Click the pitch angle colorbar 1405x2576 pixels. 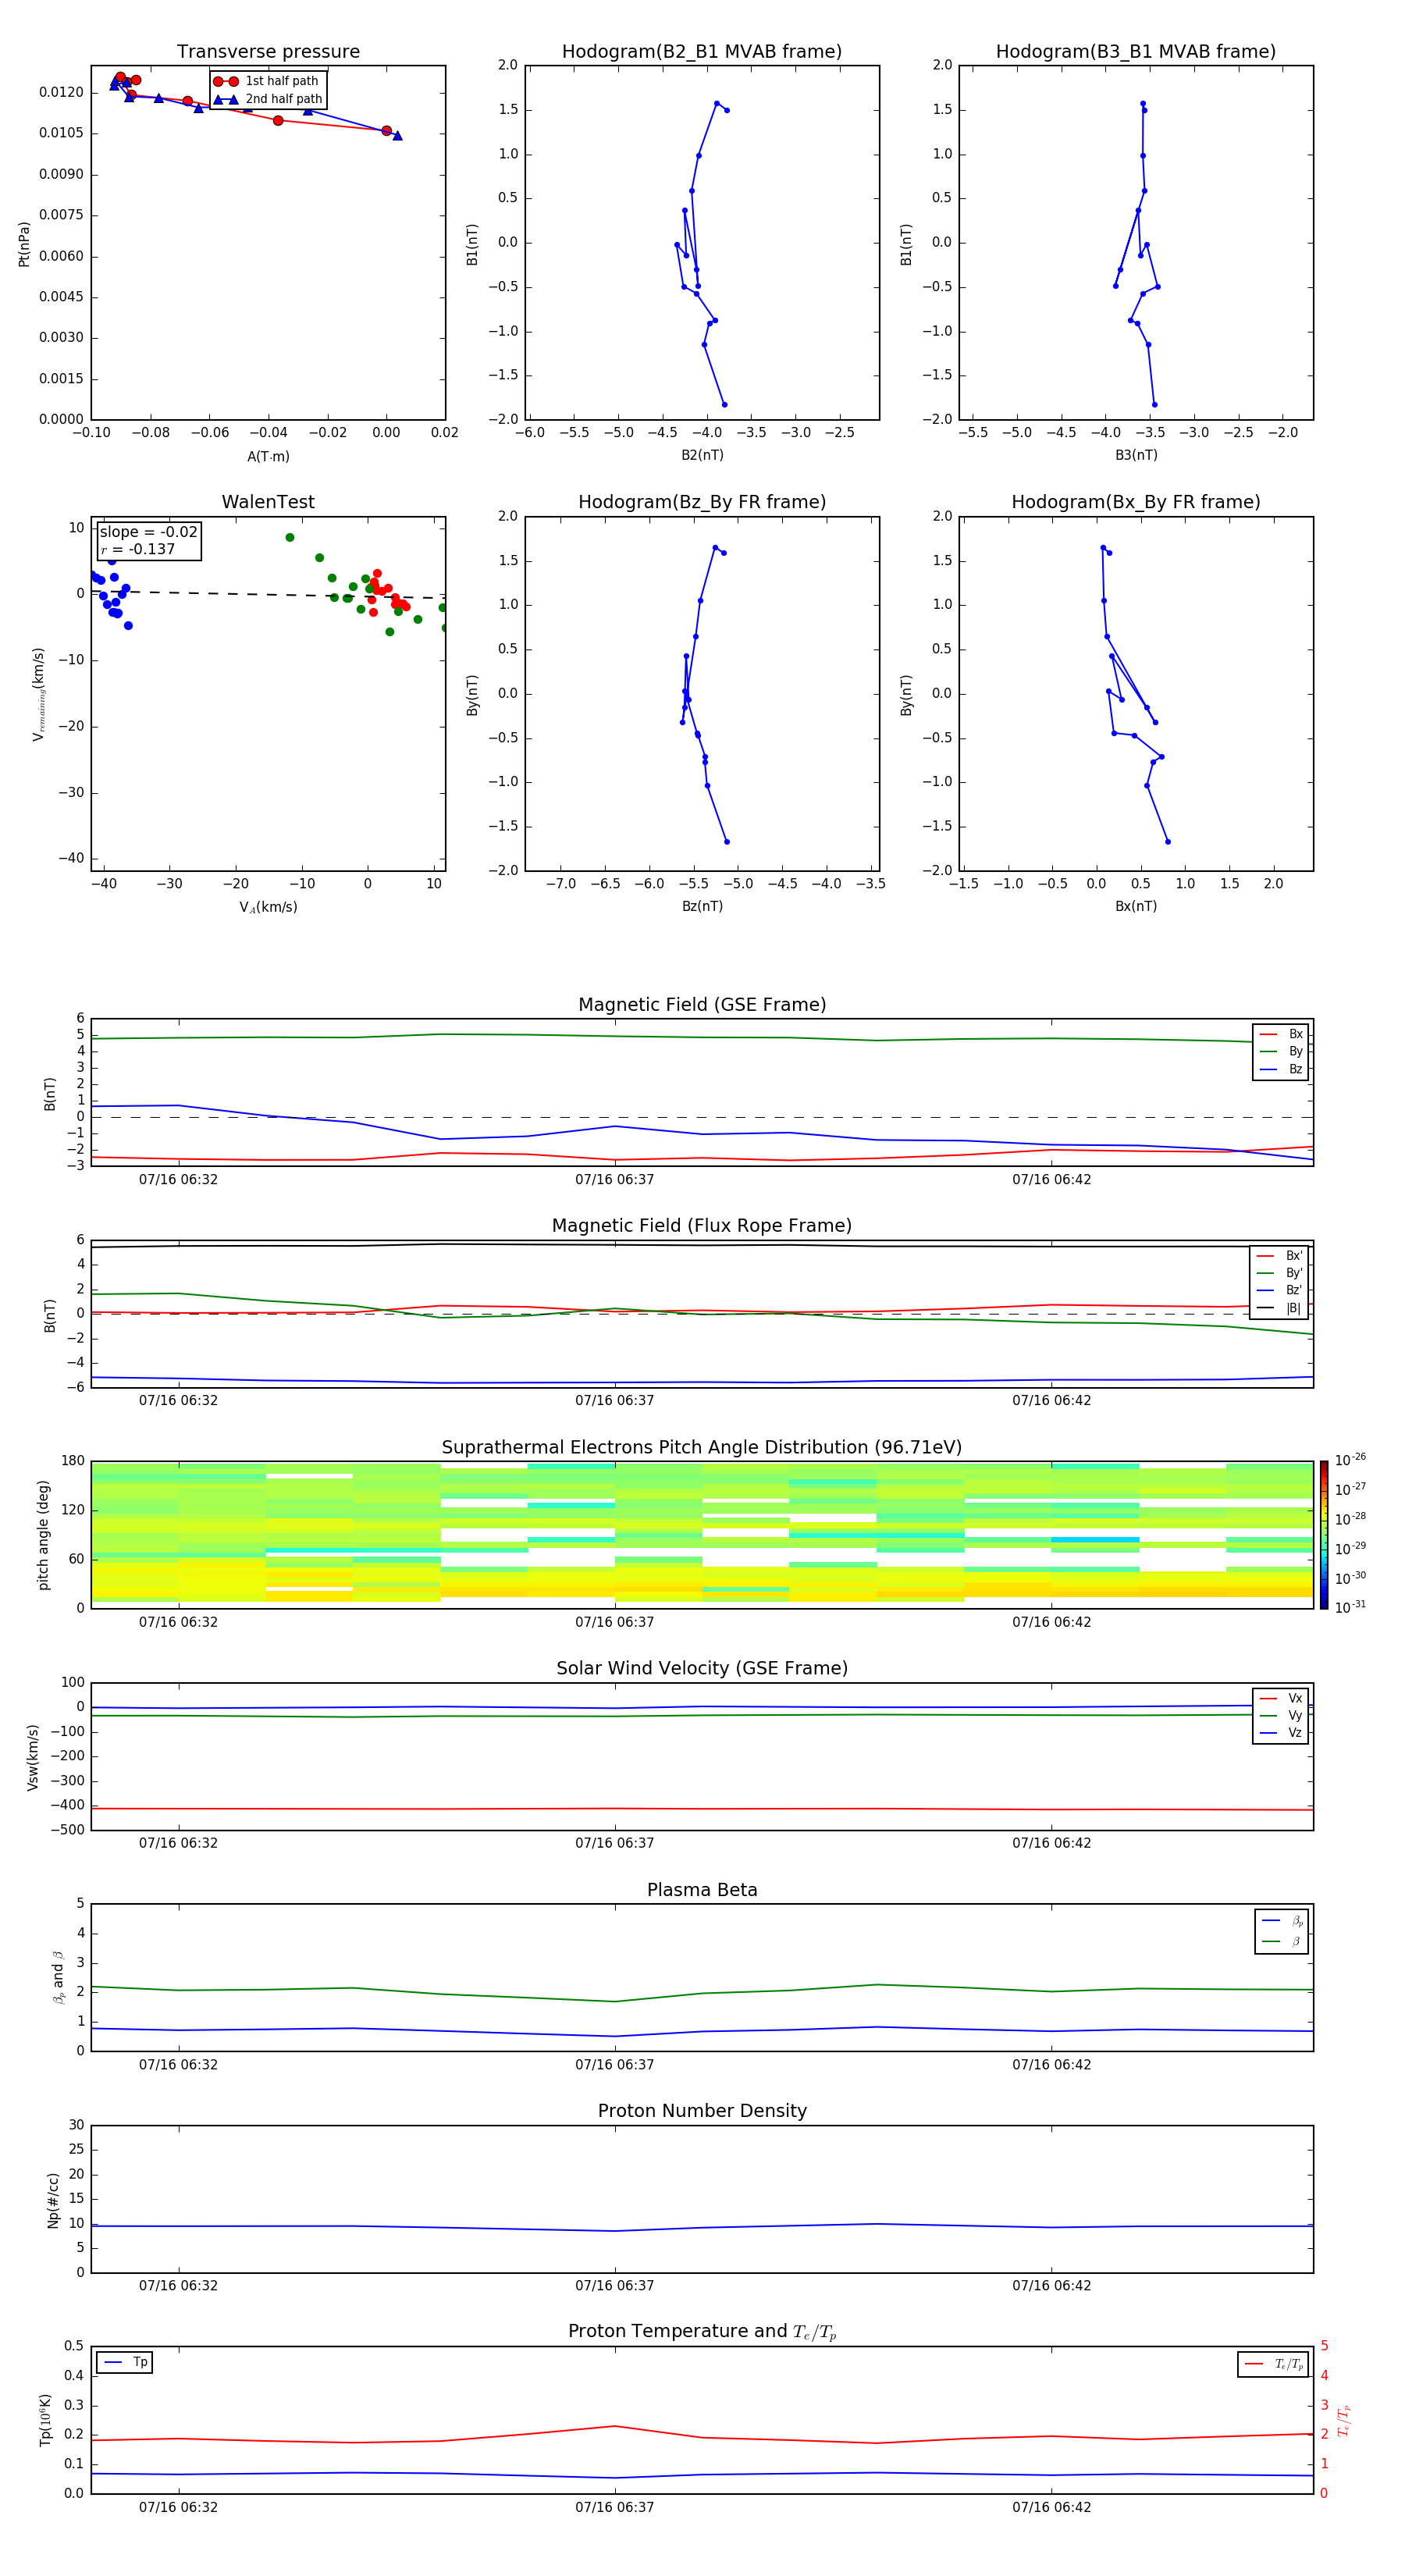(1323, 1535)
